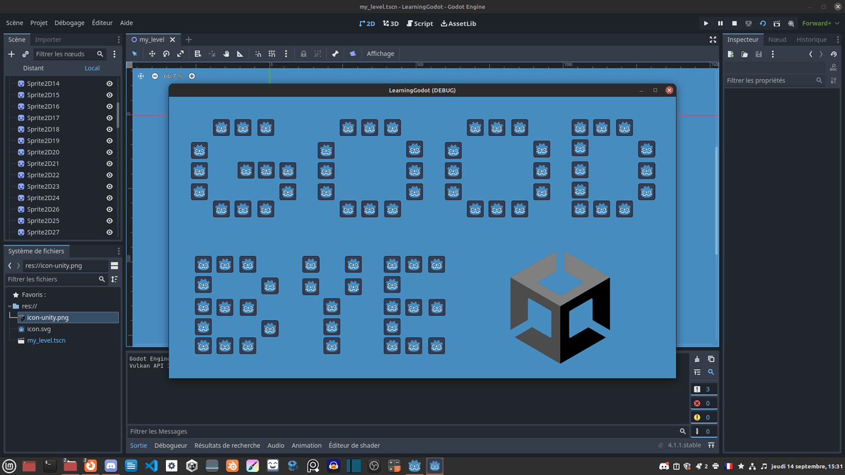Expand the snapping options three-dot menu
845x475 pixels.
tap(286, 54)
